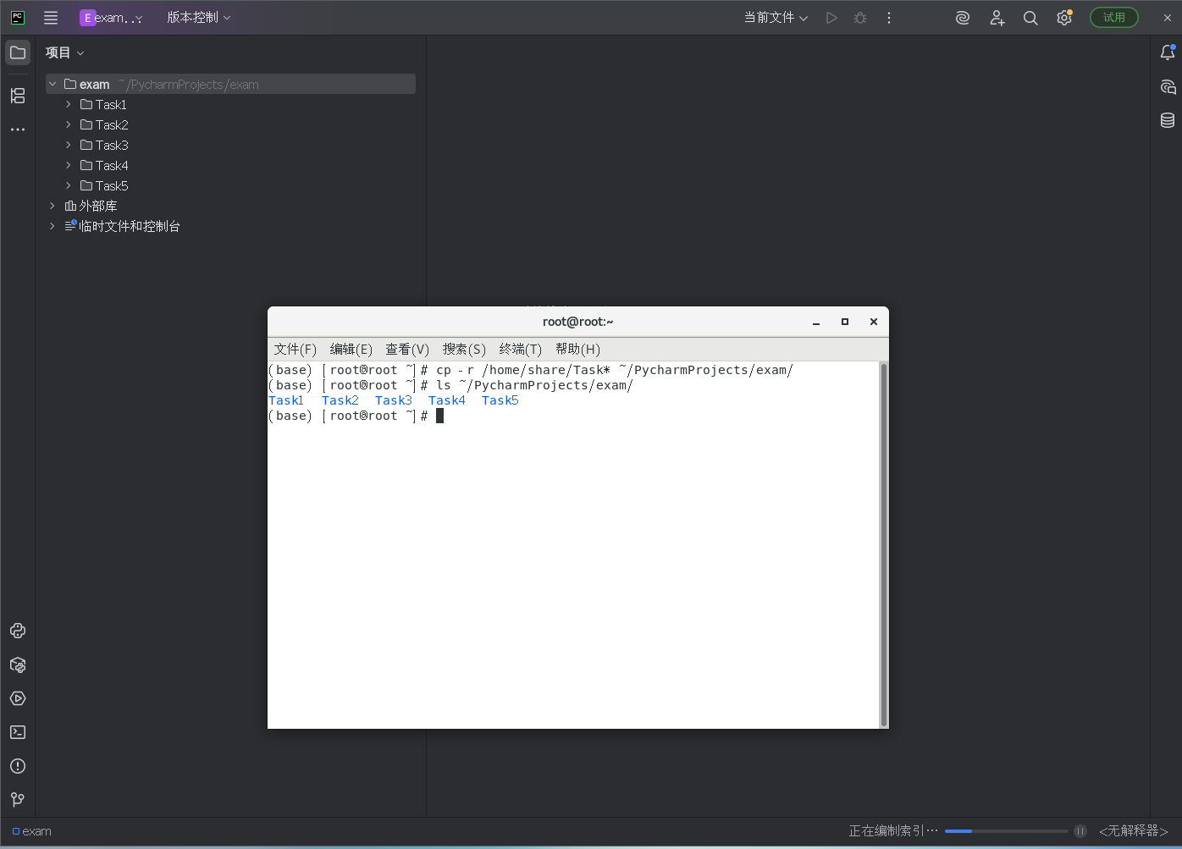The image size is (1182, 849).
Task: Open the exam project selector dropdown
Action: tap(111, 18)
